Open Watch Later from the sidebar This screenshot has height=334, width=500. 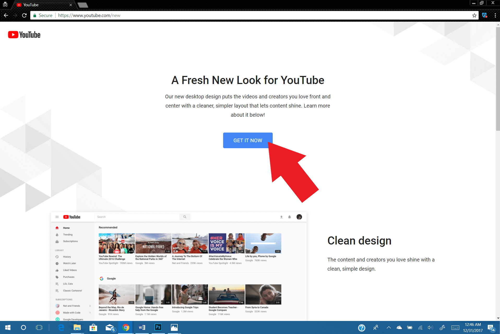click(57, 263)
